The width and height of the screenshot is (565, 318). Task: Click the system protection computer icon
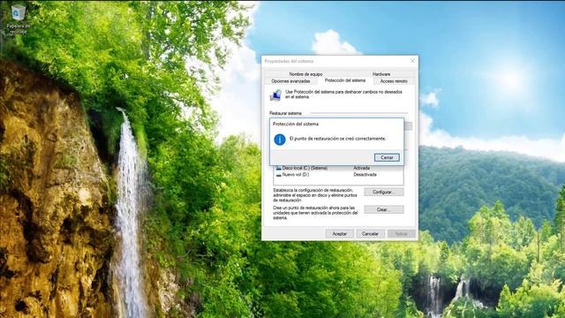pos(275,95)
